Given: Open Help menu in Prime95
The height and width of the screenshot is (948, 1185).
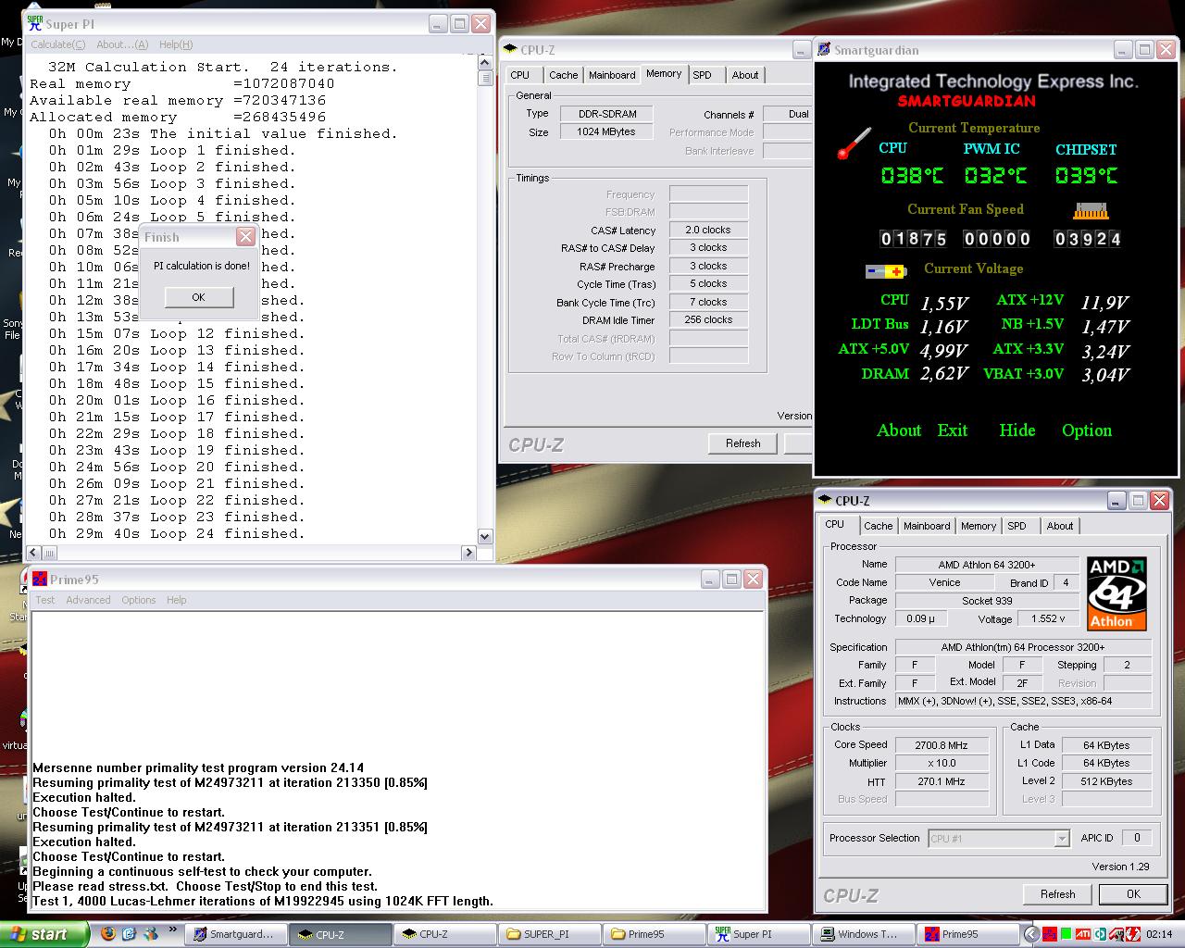Looking at the screenshot, I should [177, 600].
